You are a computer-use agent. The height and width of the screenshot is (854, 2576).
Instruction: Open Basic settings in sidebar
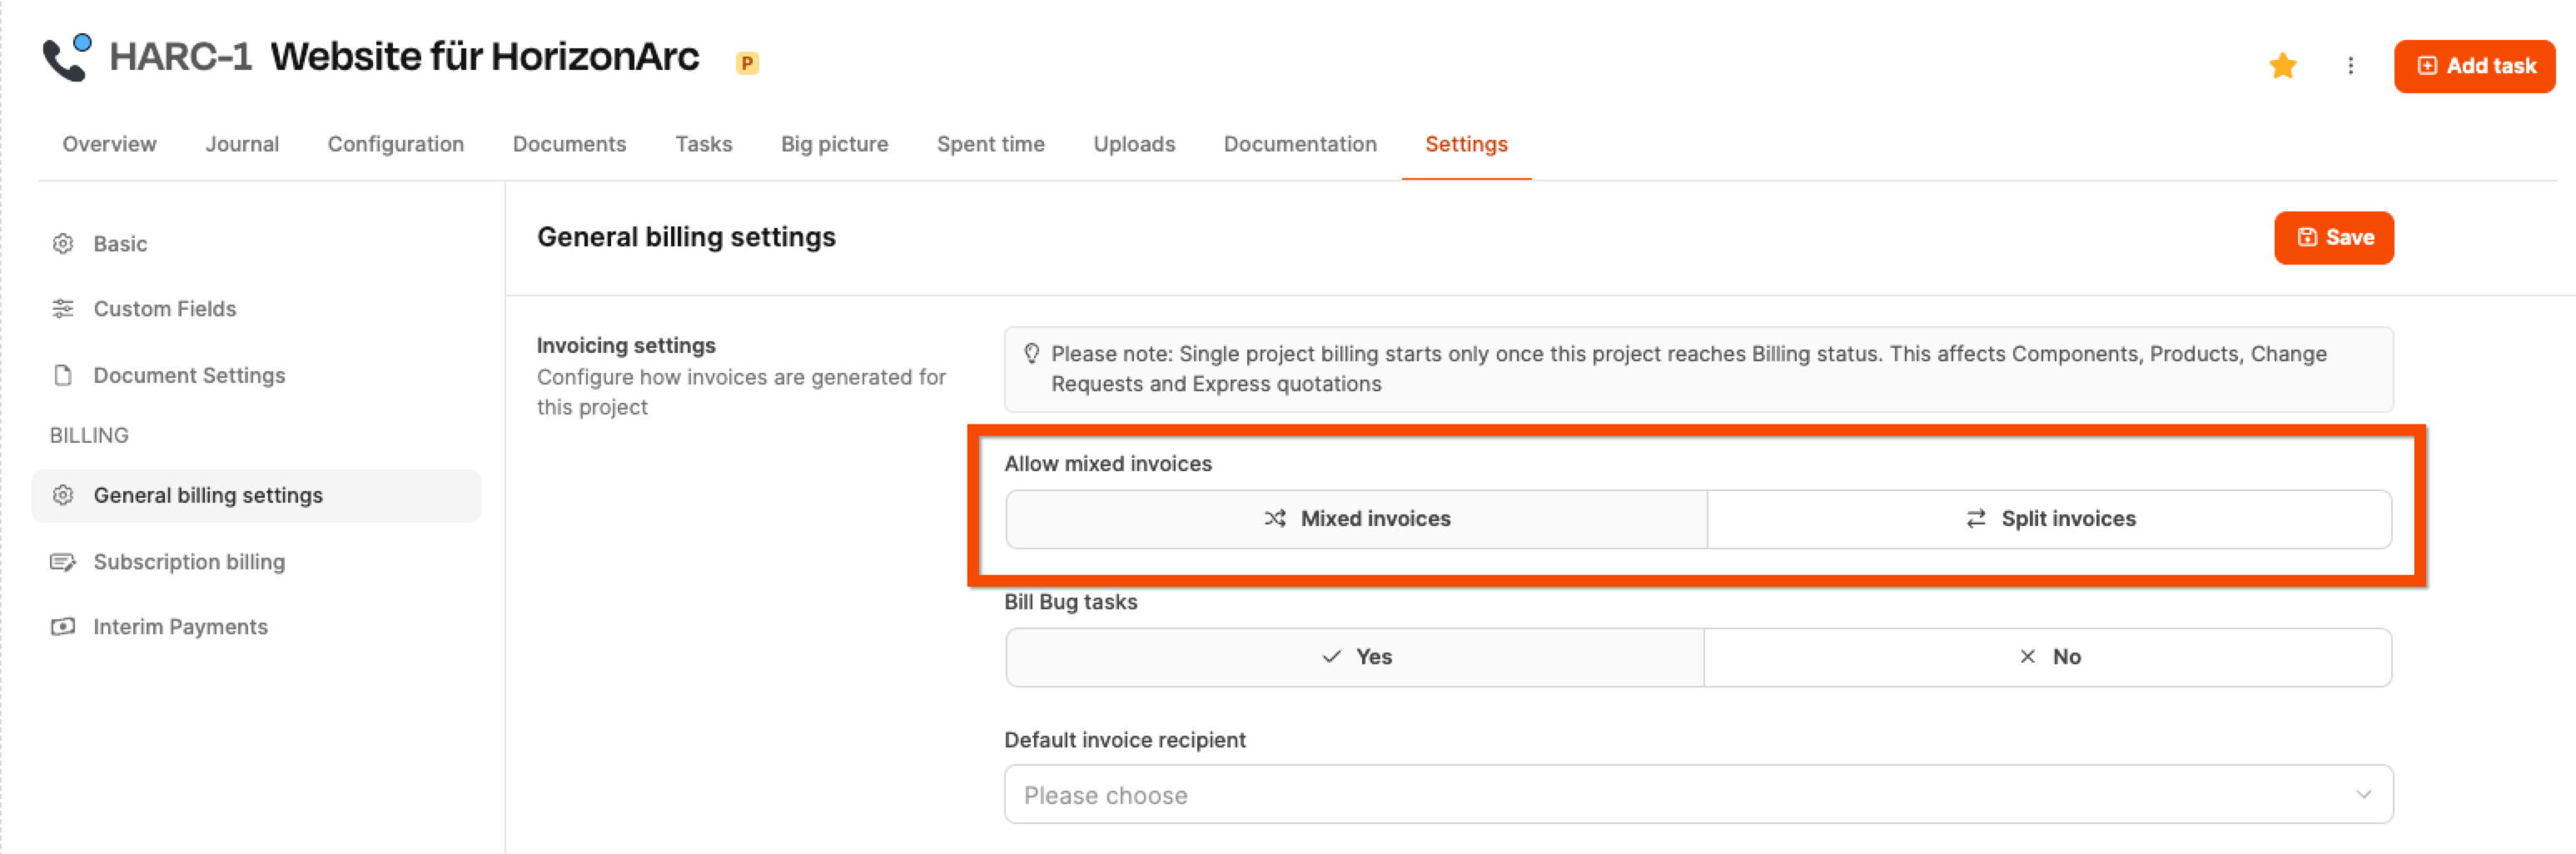click(120, 244)
